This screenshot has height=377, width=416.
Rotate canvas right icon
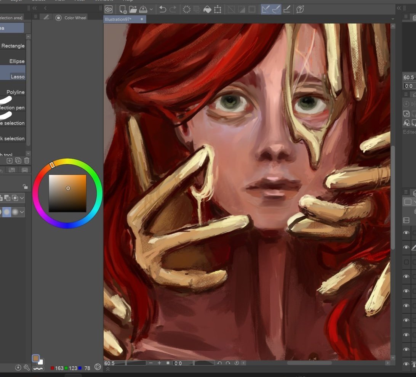click(x=228, y=363)
